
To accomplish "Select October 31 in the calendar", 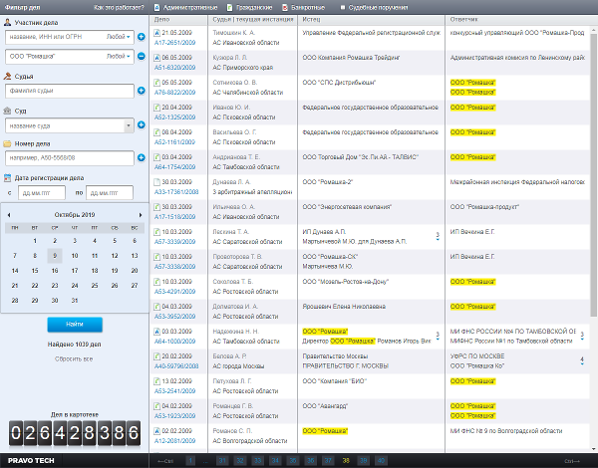I will (x=75, y=301).
